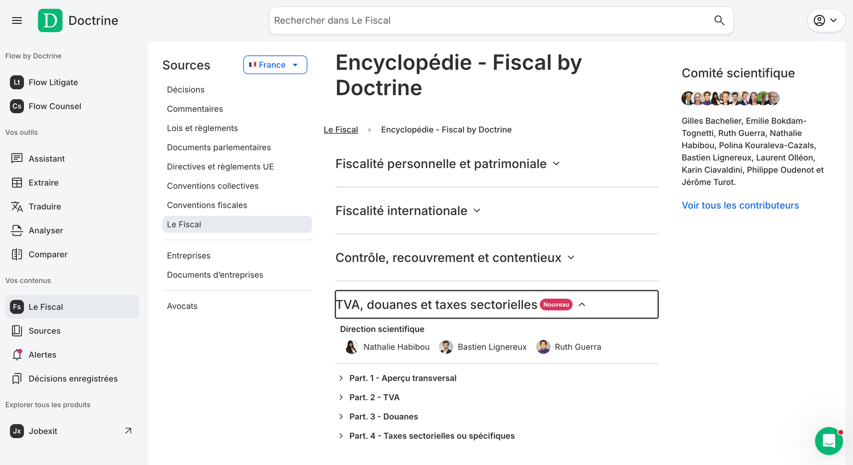Screen dimensions: 853x465
Task: Click the Extraire table icon
Action: (x=17, y=183)
